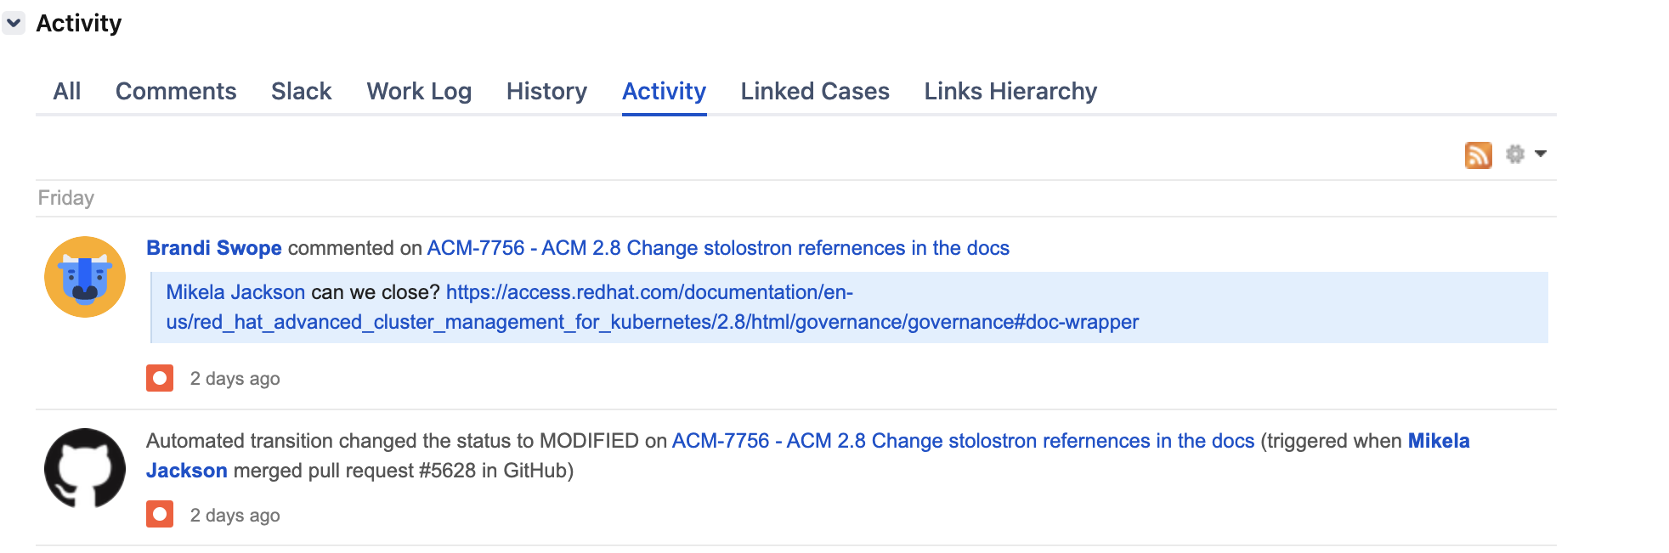The image size is (1669, 553).
Task: Open ACM-7756 link in Brandi's comment entry
Action: point(718,248)
